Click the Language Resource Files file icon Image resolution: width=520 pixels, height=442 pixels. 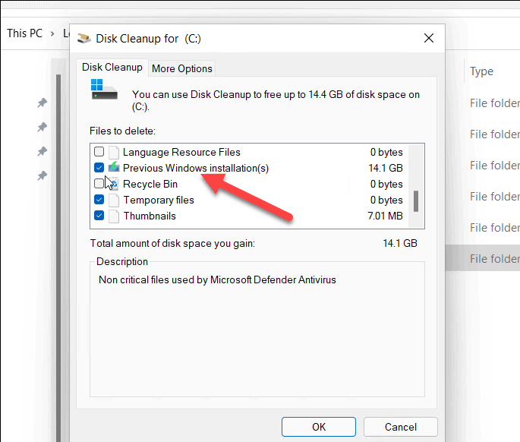point(114,152)
